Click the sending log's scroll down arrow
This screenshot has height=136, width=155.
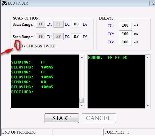pyautogui.click(x=82, y=106)
